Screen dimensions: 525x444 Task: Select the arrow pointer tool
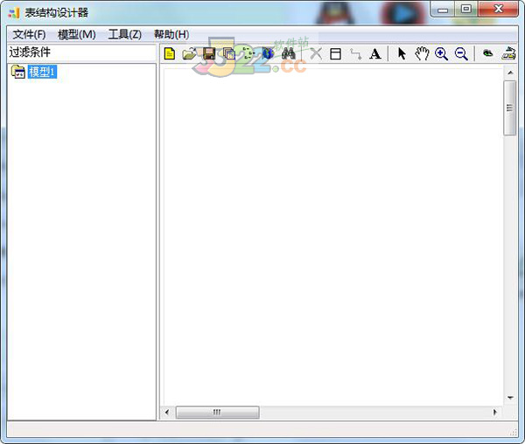(x=402, y=53)
